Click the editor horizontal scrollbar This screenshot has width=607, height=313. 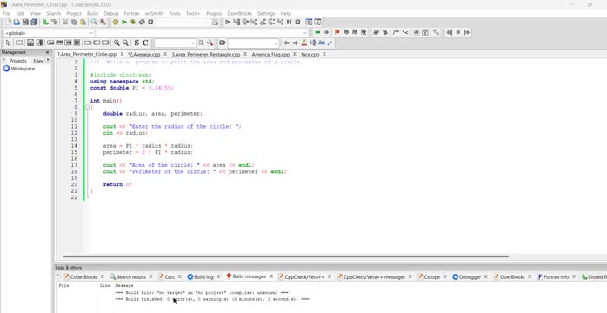tap(286, 256)
